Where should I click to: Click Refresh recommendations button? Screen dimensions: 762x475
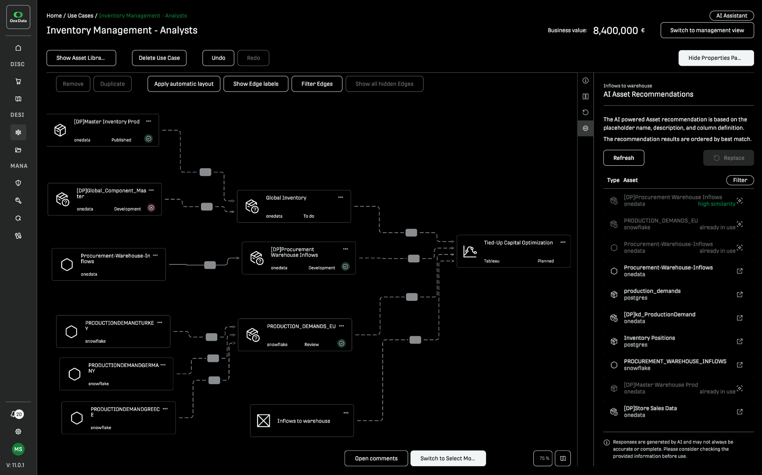click(x=623, y=158)
